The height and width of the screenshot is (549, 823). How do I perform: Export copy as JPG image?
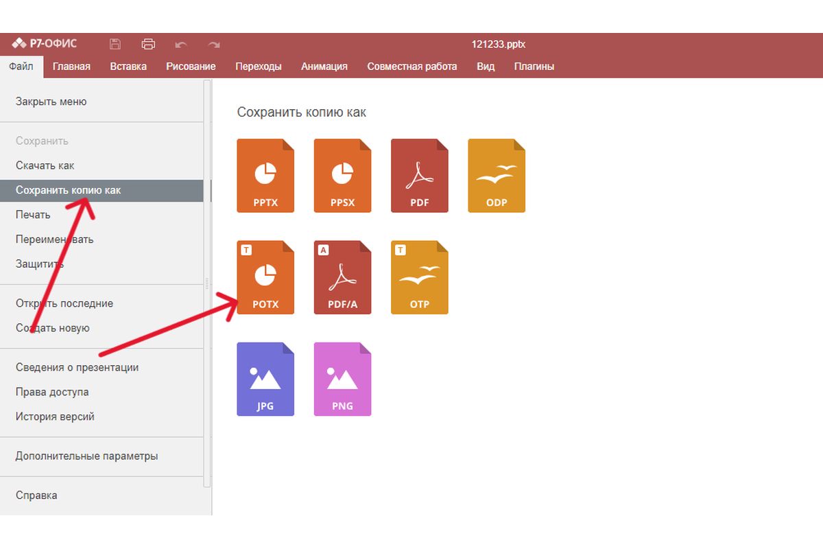tap(265, 379)
